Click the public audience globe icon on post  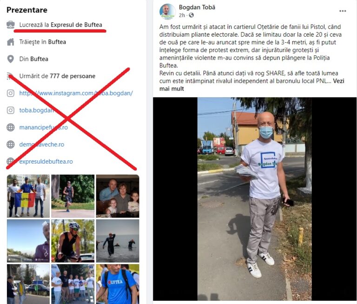[192, 15]
